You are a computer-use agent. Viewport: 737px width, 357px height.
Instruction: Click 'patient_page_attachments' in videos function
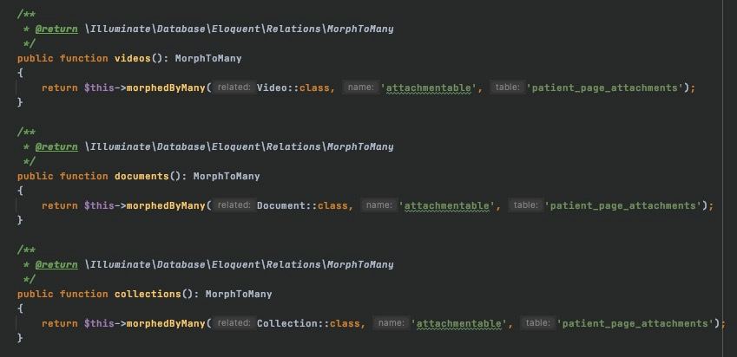pos(604,88)
